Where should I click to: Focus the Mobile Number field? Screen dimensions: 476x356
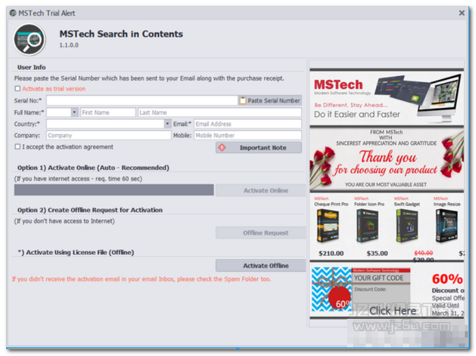point(248,136)
